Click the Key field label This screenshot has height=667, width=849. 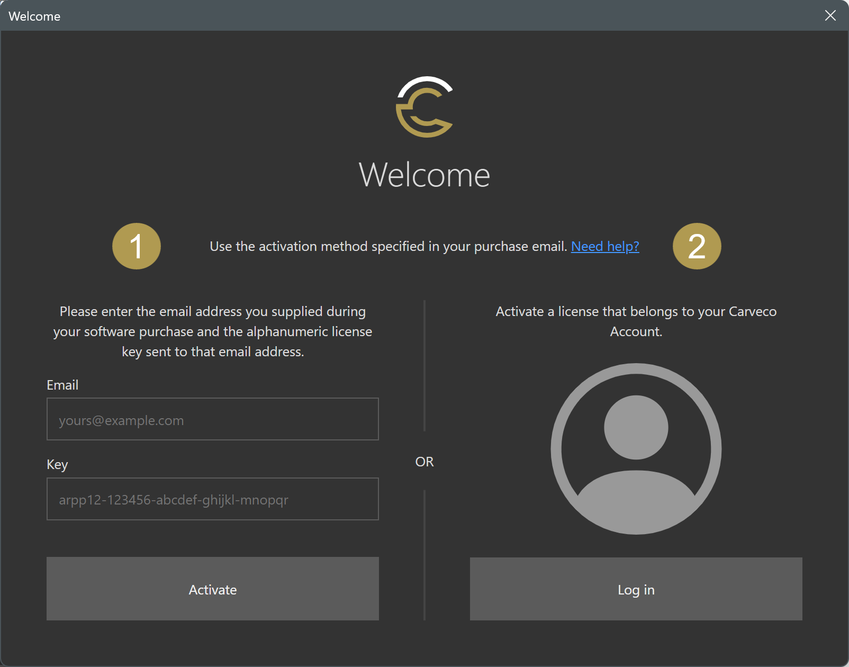pos(57,464)
